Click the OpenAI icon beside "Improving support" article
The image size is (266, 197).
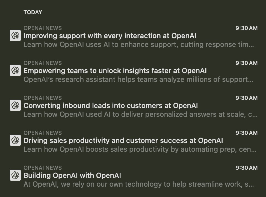[15, 36]
